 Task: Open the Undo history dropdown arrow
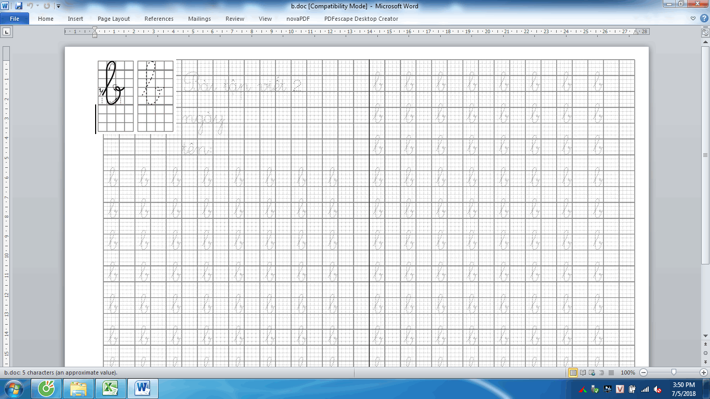coord(37,6)
